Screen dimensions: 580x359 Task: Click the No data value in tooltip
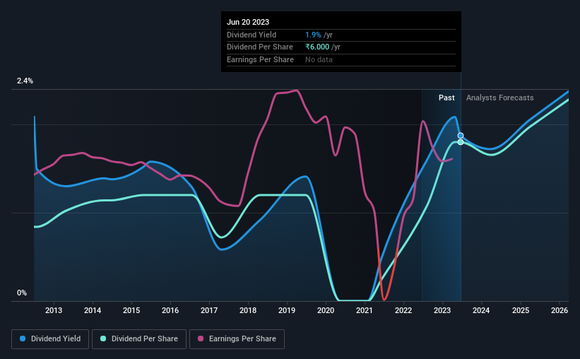(319, 59)
